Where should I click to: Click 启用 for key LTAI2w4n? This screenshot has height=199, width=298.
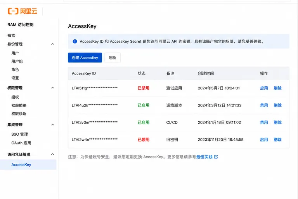coord(264,140)
